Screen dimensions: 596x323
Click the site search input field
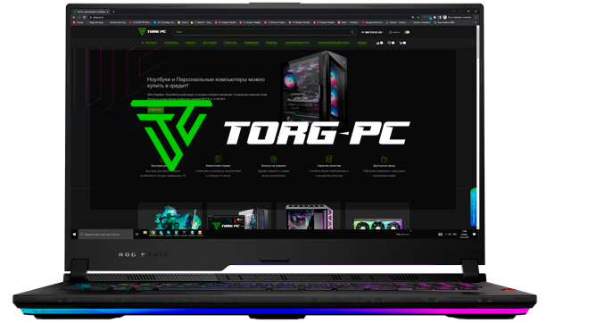point(261,32)
